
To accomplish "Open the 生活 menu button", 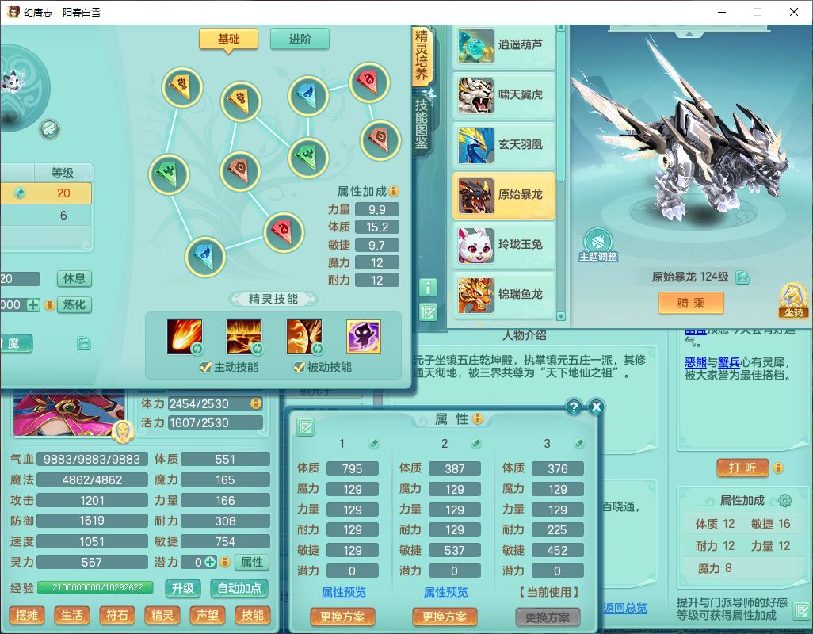I will 71,615.
